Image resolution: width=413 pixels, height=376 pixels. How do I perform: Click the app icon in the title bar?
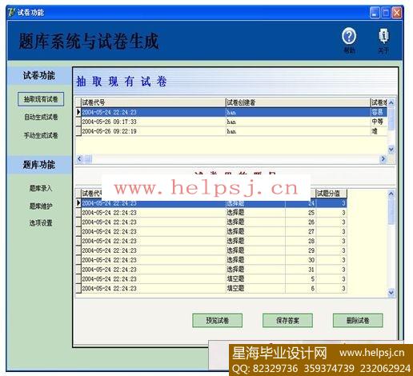click(11, 12)
